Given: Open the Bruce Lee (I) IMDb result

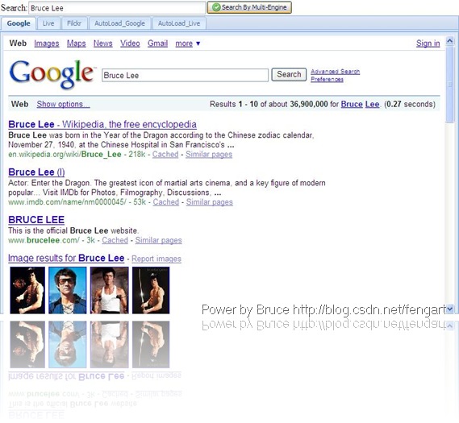Looking at the screenshot, I should (36, 172).
